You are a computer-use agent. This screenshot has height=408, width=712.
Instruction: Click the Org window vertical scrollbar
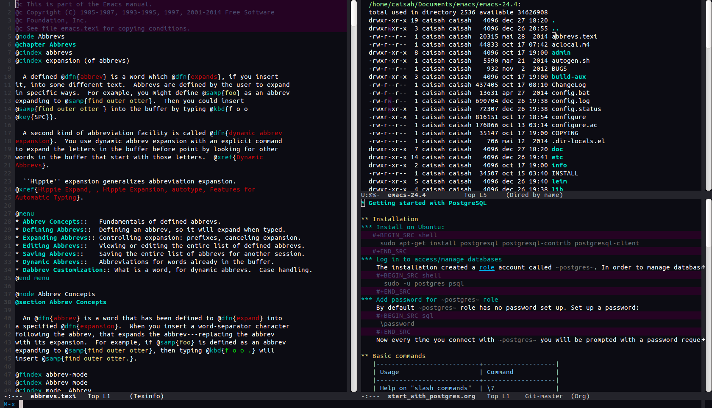click(x=709, y=296)
